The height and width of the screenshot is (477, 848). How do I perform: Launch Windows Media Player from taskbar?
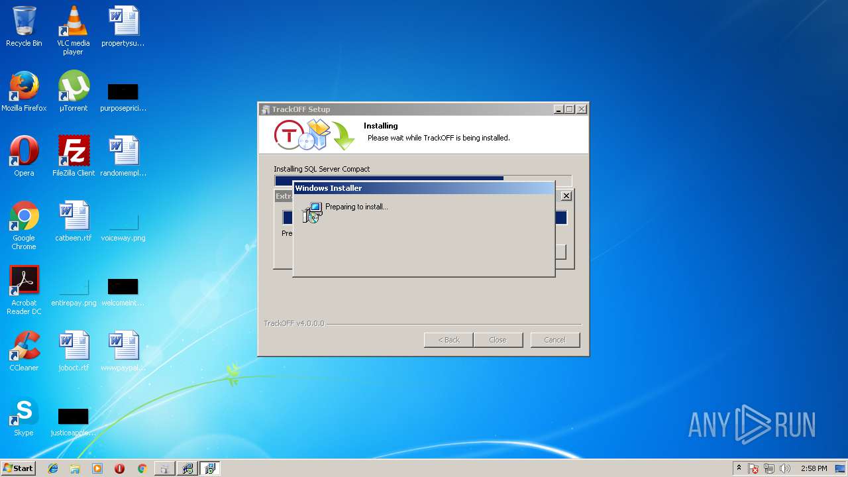tap(97, 468)
